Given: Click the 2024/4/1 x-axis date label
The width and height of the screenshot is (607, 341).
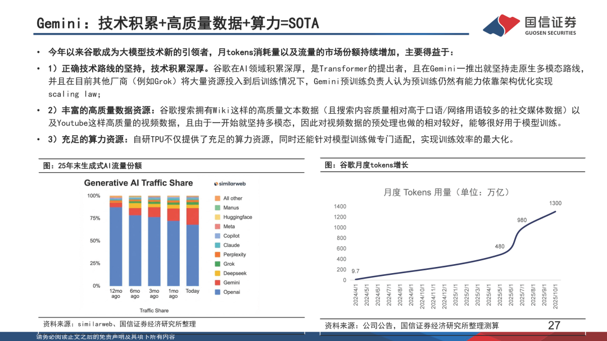Looking at the screenshot, I should [x=356, y=296].
